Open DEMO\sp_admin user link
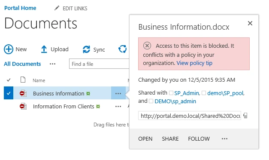 tap(175, 101)
